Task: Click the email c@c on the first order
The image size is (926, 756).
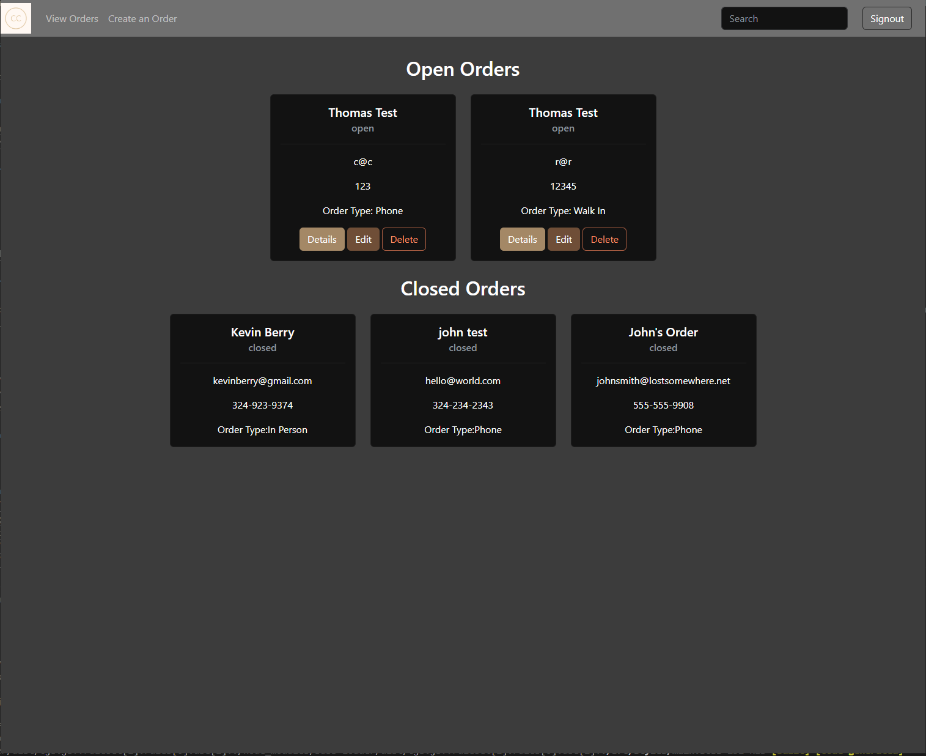Action: 362,161
